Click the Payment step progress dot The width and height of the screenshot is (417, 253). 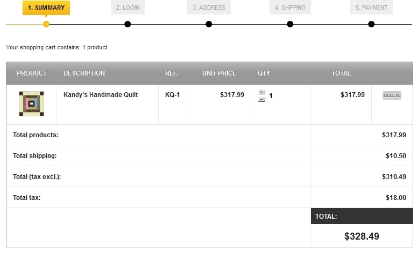pyautogui.click(x=371, y=24)
